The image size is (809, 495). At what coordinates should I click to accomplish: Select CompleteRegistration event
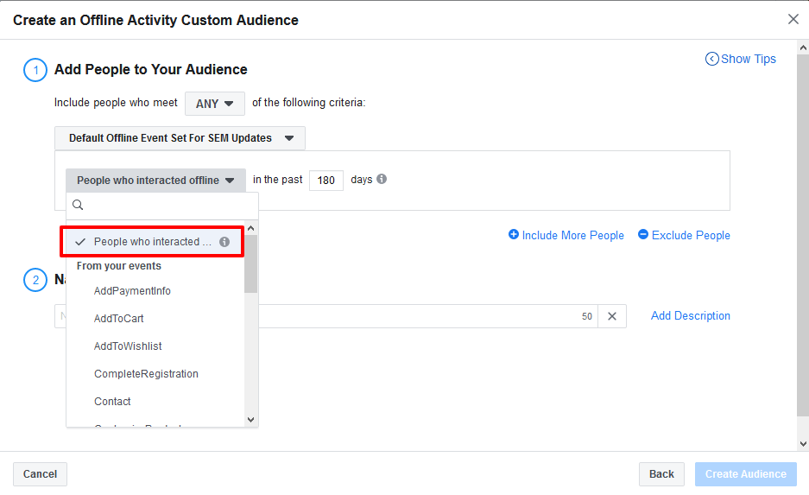click(146, 374)
